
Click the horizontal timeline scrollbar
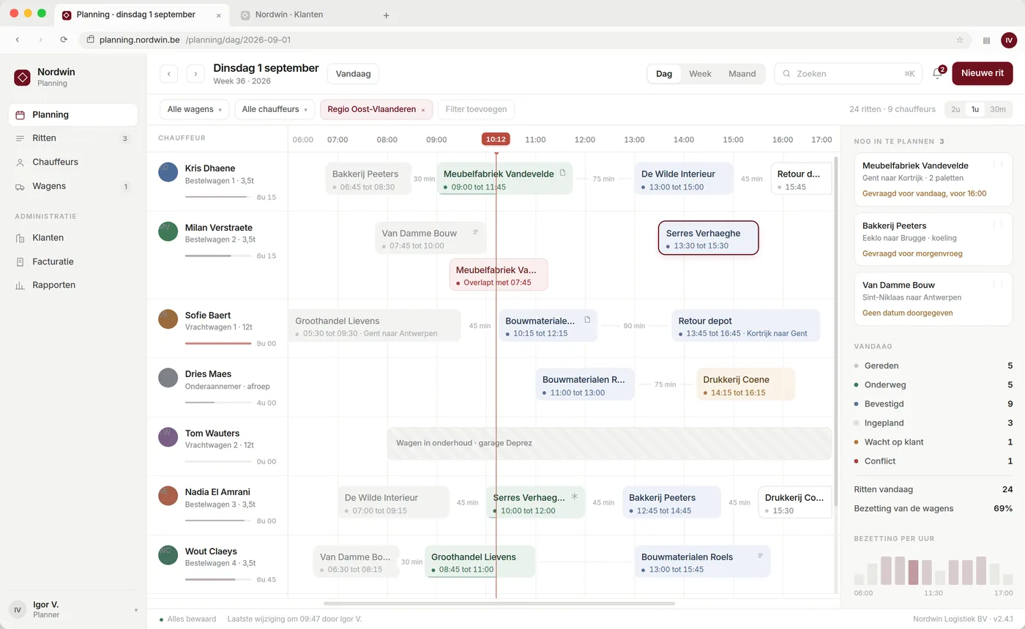[x=499, y=603]
